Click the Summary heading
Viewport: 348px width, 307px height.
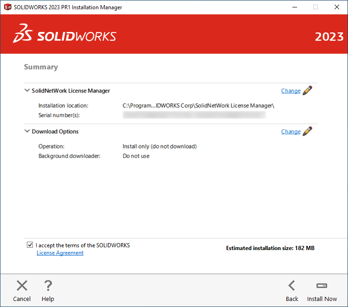[41, 67]
